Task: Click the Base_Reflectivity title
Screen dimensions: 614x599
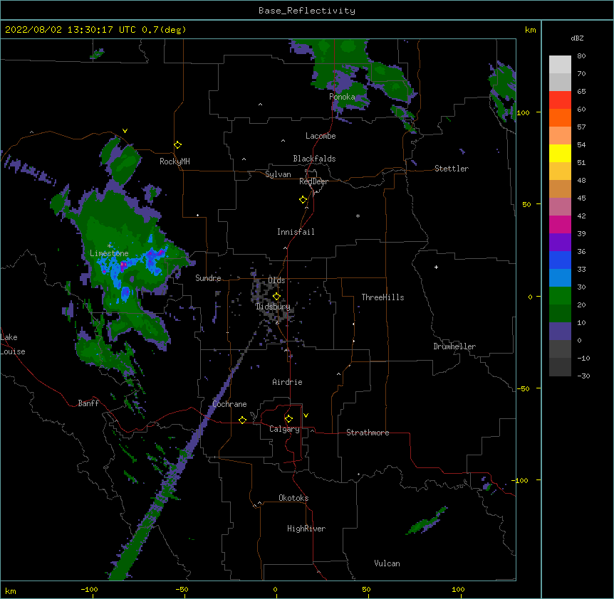Action: click(307, 11)
